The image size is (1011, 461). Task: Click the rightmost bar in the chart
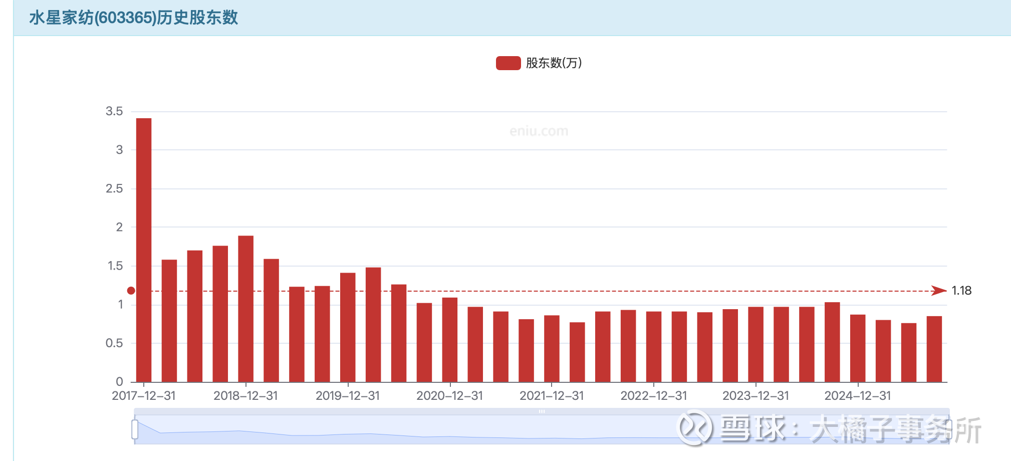point(934,349)
